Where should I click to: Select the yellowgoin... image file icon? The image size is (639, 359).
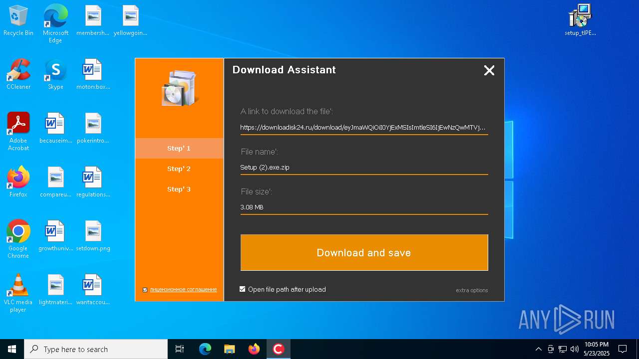tap(130, 20)
